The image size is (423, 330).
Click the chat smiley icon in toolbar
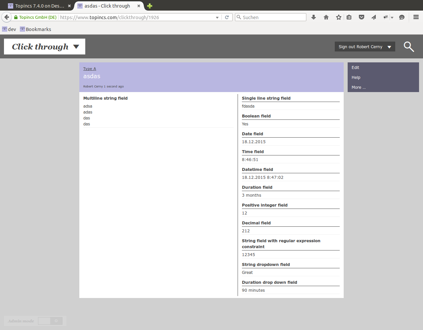pos(402,17)
